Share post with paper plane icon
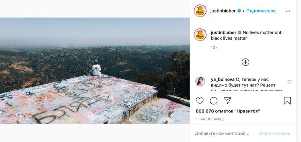This screenshot has height=142, width=301. [228, 100]
